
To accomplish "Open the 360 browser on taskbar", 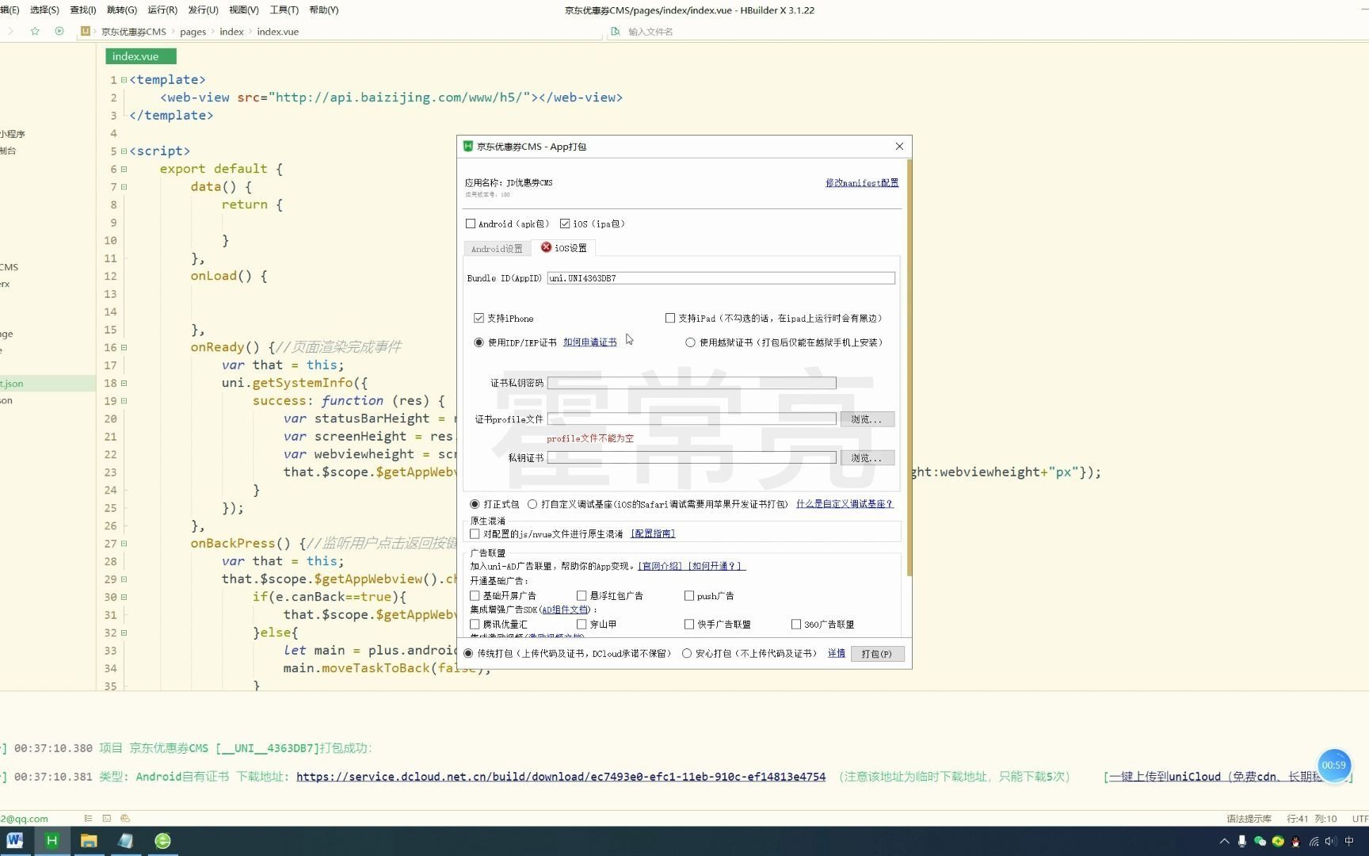I will pyautogui.click(x=162, y=841).
